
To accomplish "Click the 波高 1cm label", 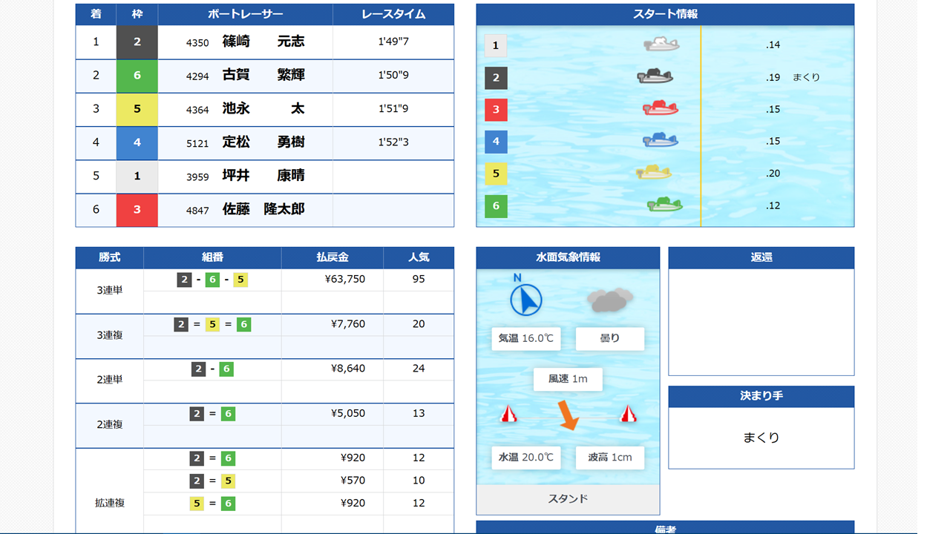I will [x=610, y=458].
